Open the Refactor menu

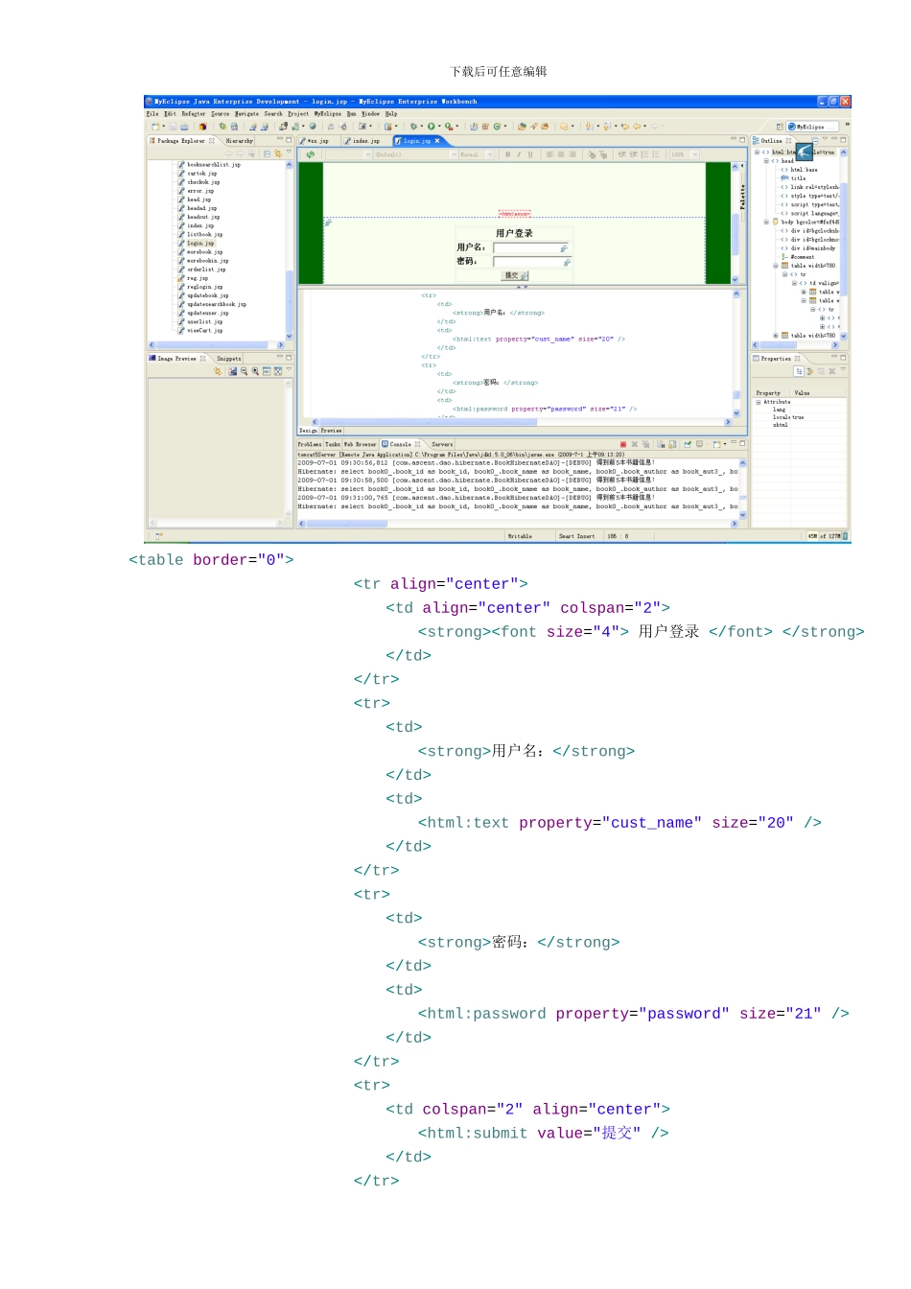(193, 113)
